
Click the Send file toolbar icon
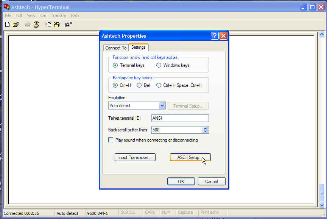coord(48,25)
